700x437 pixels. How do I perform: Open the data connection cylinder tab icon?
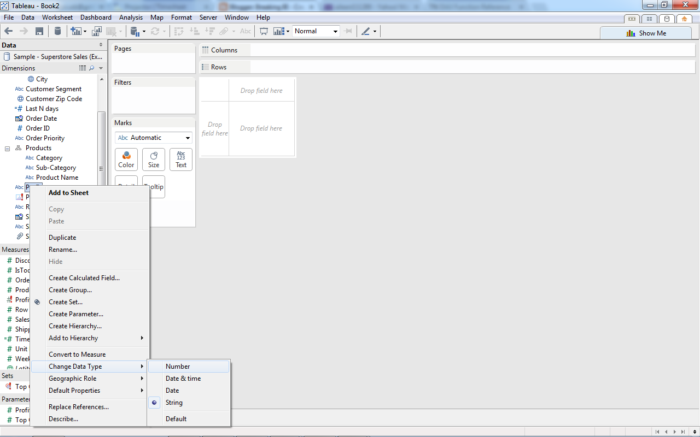[666, 19]
